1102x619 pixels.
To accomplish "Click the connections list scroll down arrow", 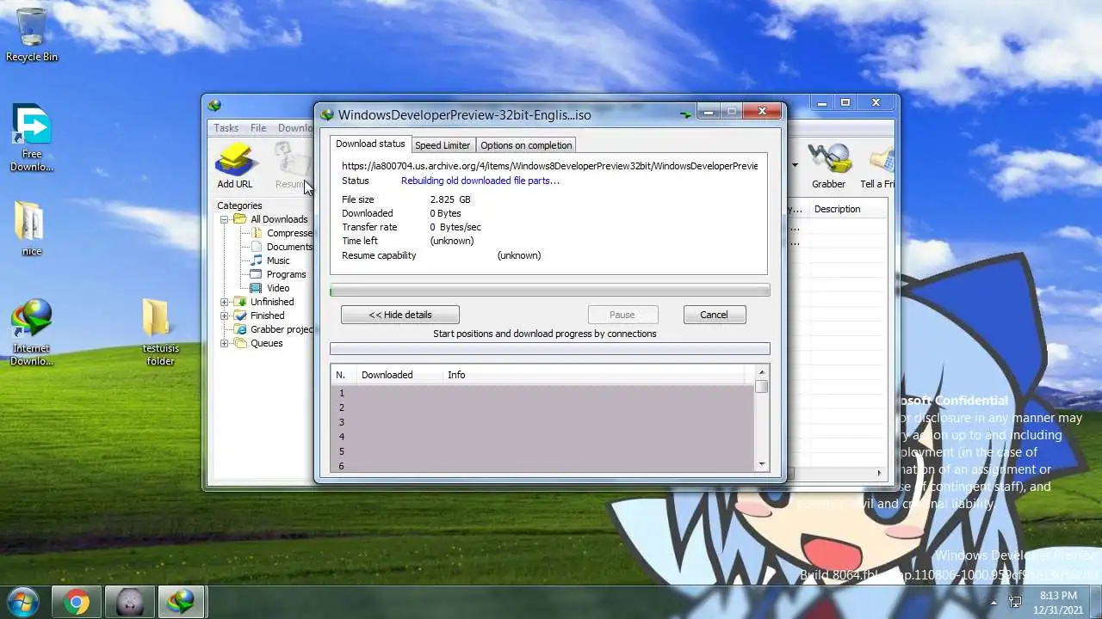I will coord(761,465).
